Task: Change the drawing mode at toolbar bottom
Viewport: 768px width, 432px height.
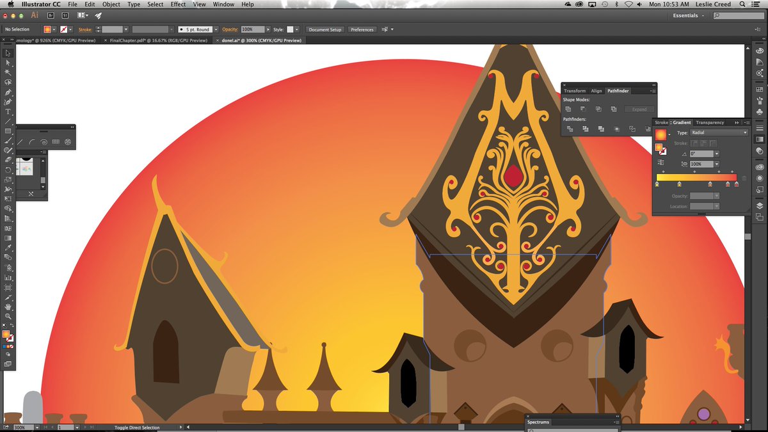Action: [8, 353]
